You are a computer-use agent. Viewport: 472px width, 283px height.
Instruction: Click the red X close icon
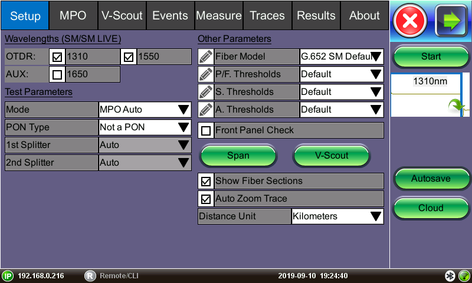click(411, 22)
